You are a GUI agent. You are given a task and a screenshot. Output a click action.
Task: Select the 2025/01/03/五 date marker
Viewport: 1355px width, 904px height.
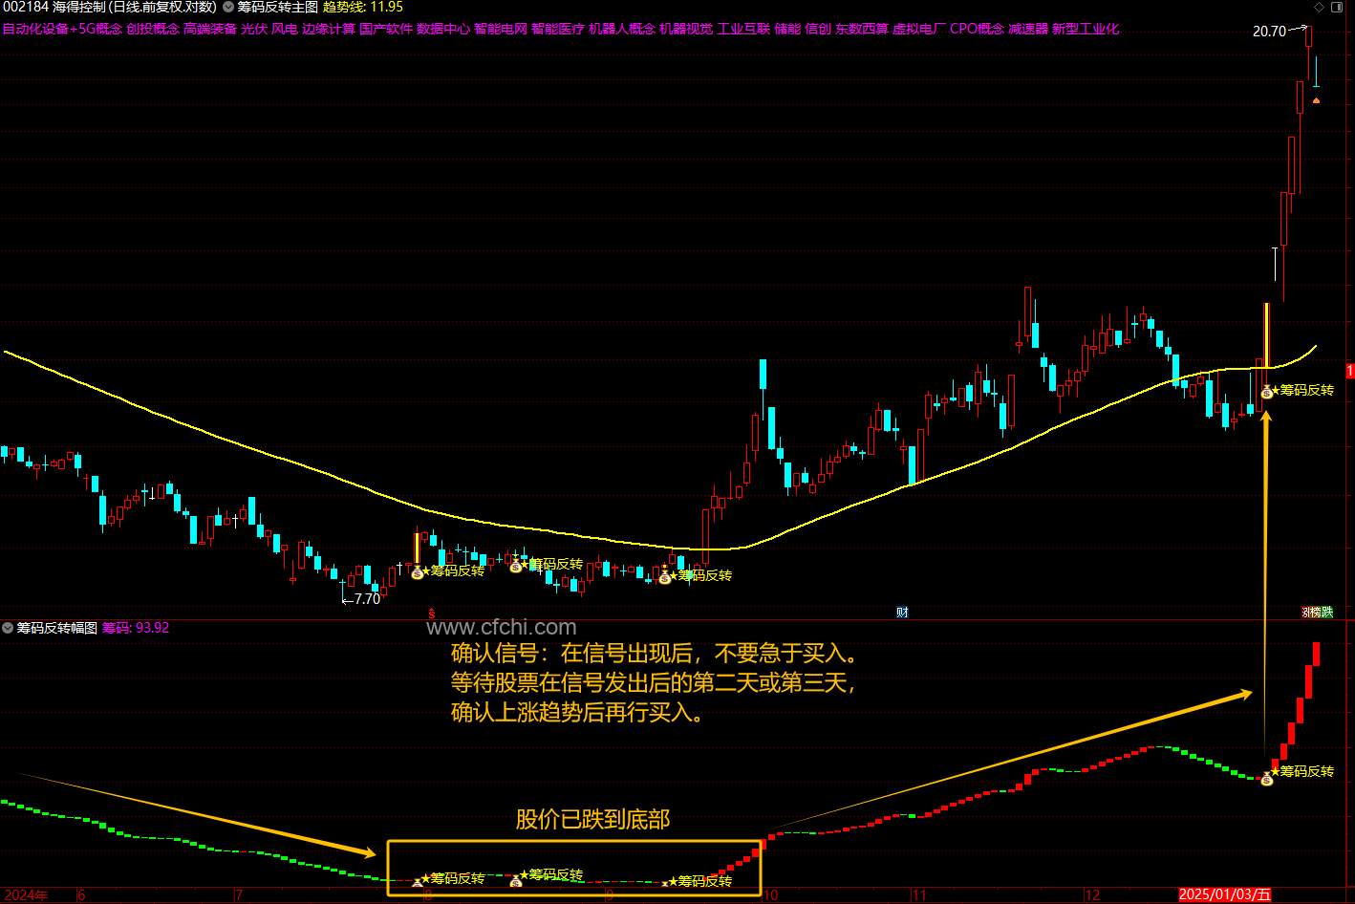point(1225,895)
